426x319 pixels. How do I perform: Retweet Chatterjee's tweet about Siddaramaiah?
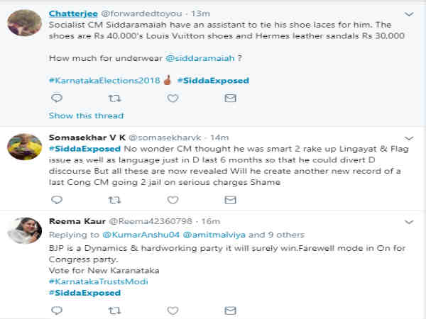tap(114, 99)
